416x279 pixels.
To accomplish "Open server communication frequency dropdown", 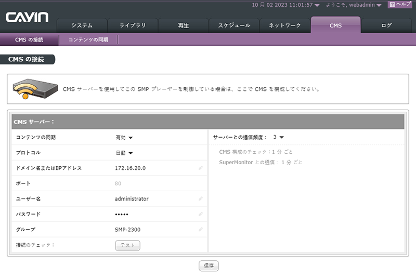I will [278, 138].
